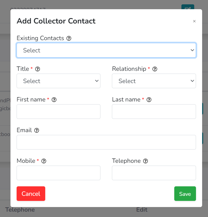Click the help icon beside Existing Contacts
The height and width of the screenshot is (217, 208).
click(x=69, y=38)
